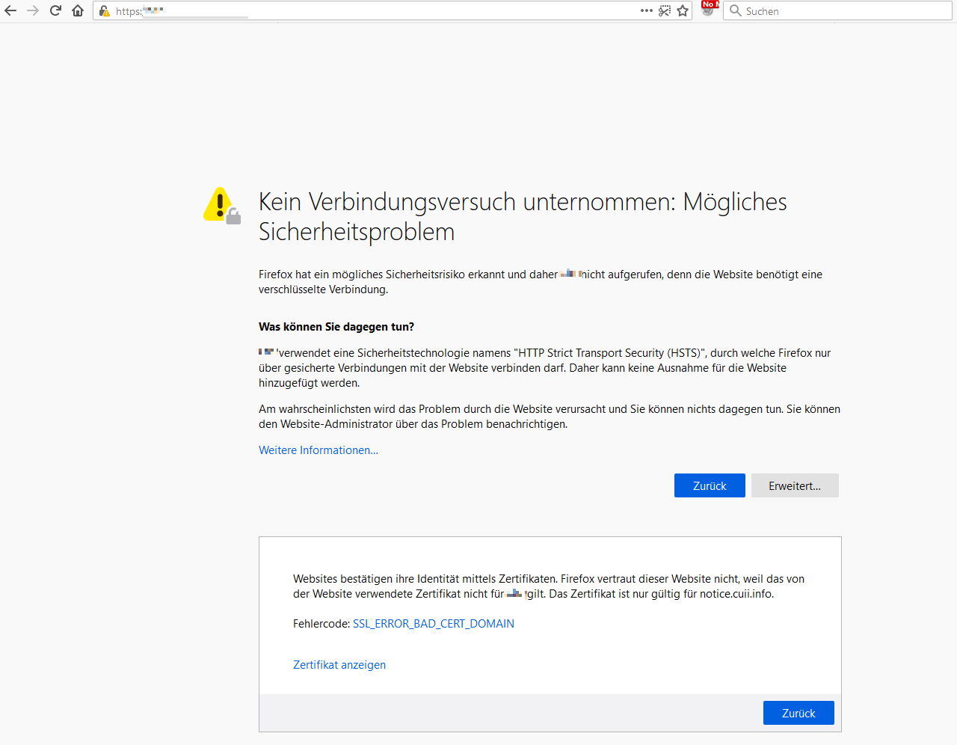Open the Firefox home page
Screen dimensions: 957x745
coord(78,10)
